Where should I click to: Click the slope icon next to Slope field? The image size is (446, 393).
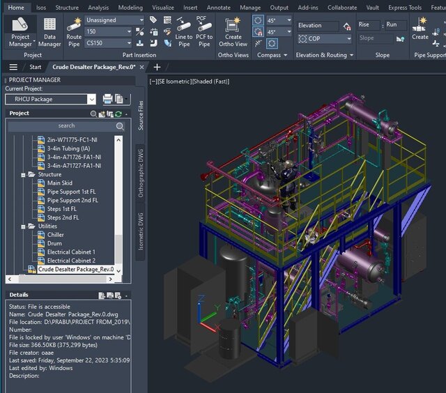(x=401, y=38)
